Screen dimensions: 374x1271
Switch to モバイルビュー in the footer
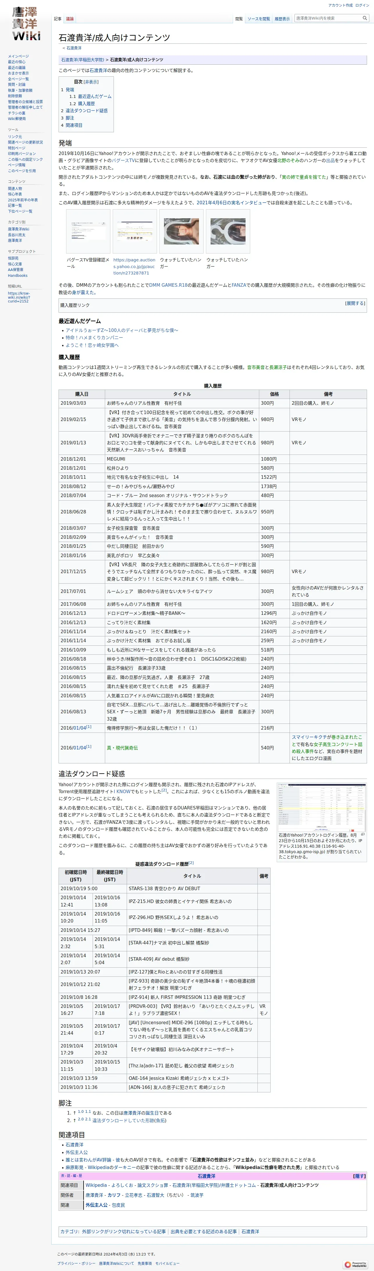[167, 1264]
